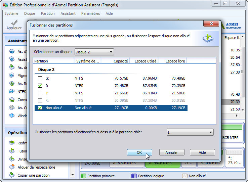Viewport: 248px width, 182px height.
Task: Click Allouer de l'espace libre link
Action: pyautogui.click(x=36, y=167)
